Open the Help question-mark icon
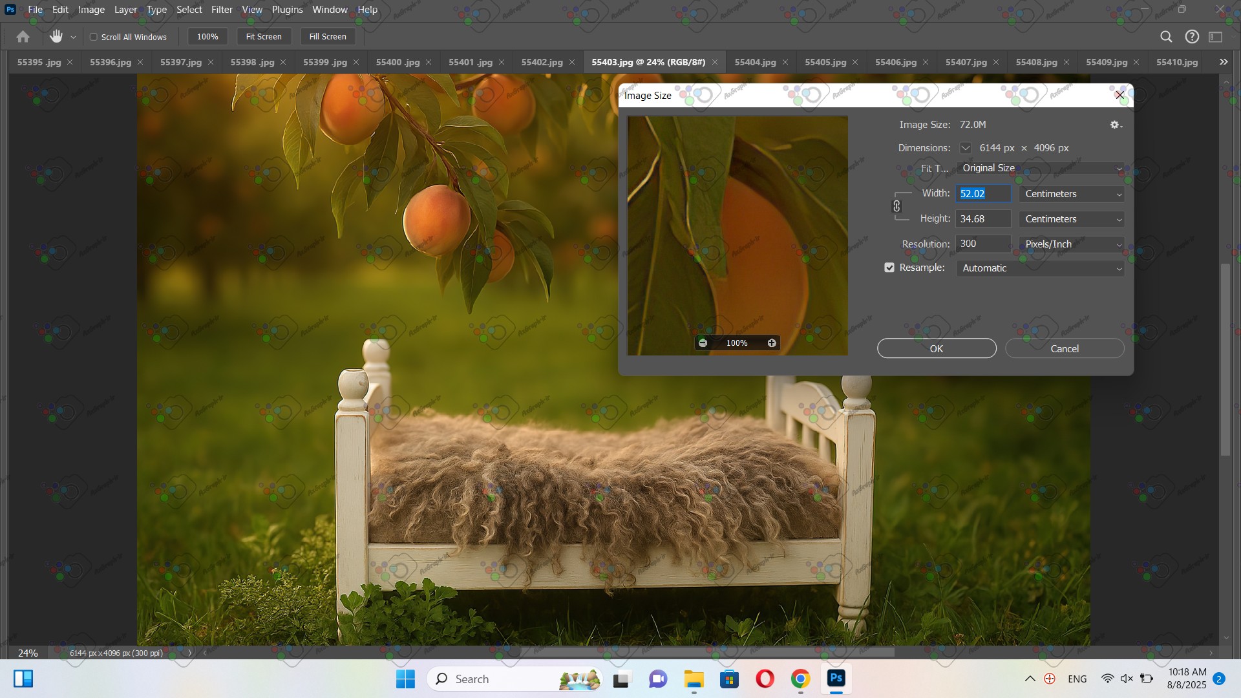 pyautogui.click(x=1192, y=37)
